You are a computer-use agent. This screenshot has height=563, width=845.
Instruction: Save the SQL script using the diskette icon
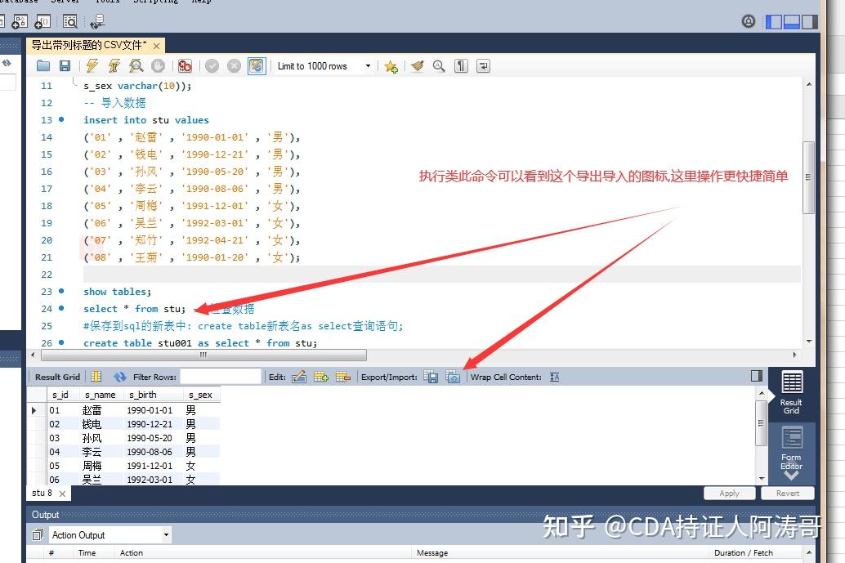pyautogui.click(x=65, y=66)
